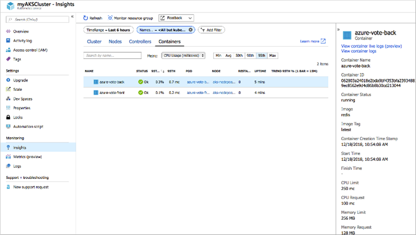Click the Locks padlock icon
Image resolution: width=416 pixels, height=235 pixels.
(x=8, y=117)
